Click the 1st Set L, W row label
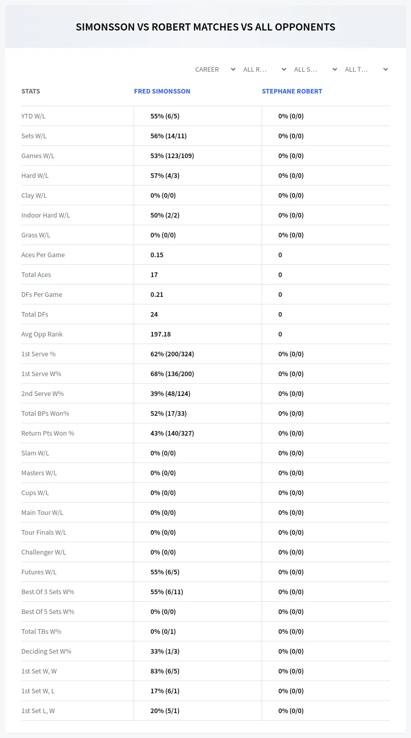The width and height of the screenshot is (411, 738). [38, 711]
